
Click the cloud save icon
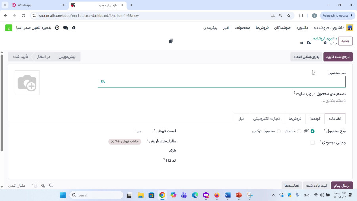click(309, 43)
